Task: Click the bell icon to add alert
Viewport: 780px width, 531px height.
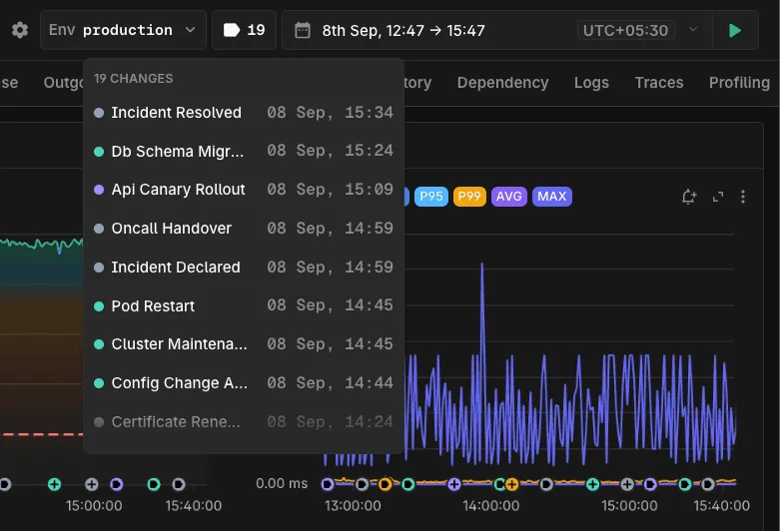Action: [x=689, y=197]
